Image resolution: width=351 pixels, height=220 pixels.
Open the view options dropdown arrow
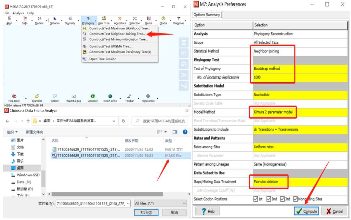[166, 132]
